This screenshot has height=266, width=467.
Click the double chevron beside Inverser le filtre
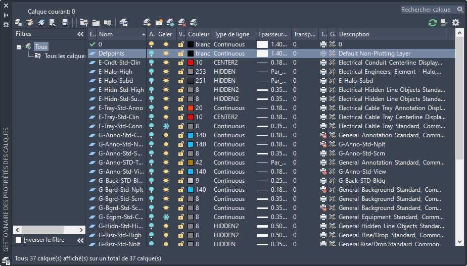(80, 240)
